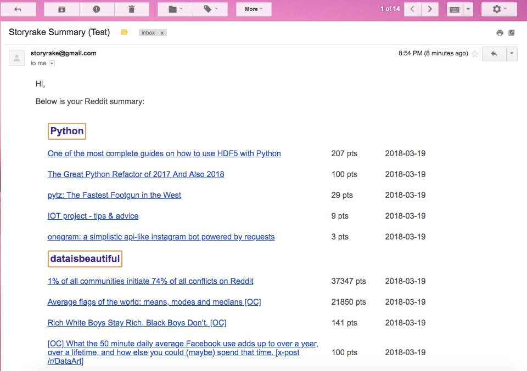Viewport: 527px width, 371px height.
Task: Expand the More actions menu
Action: [x=254, y=9]
